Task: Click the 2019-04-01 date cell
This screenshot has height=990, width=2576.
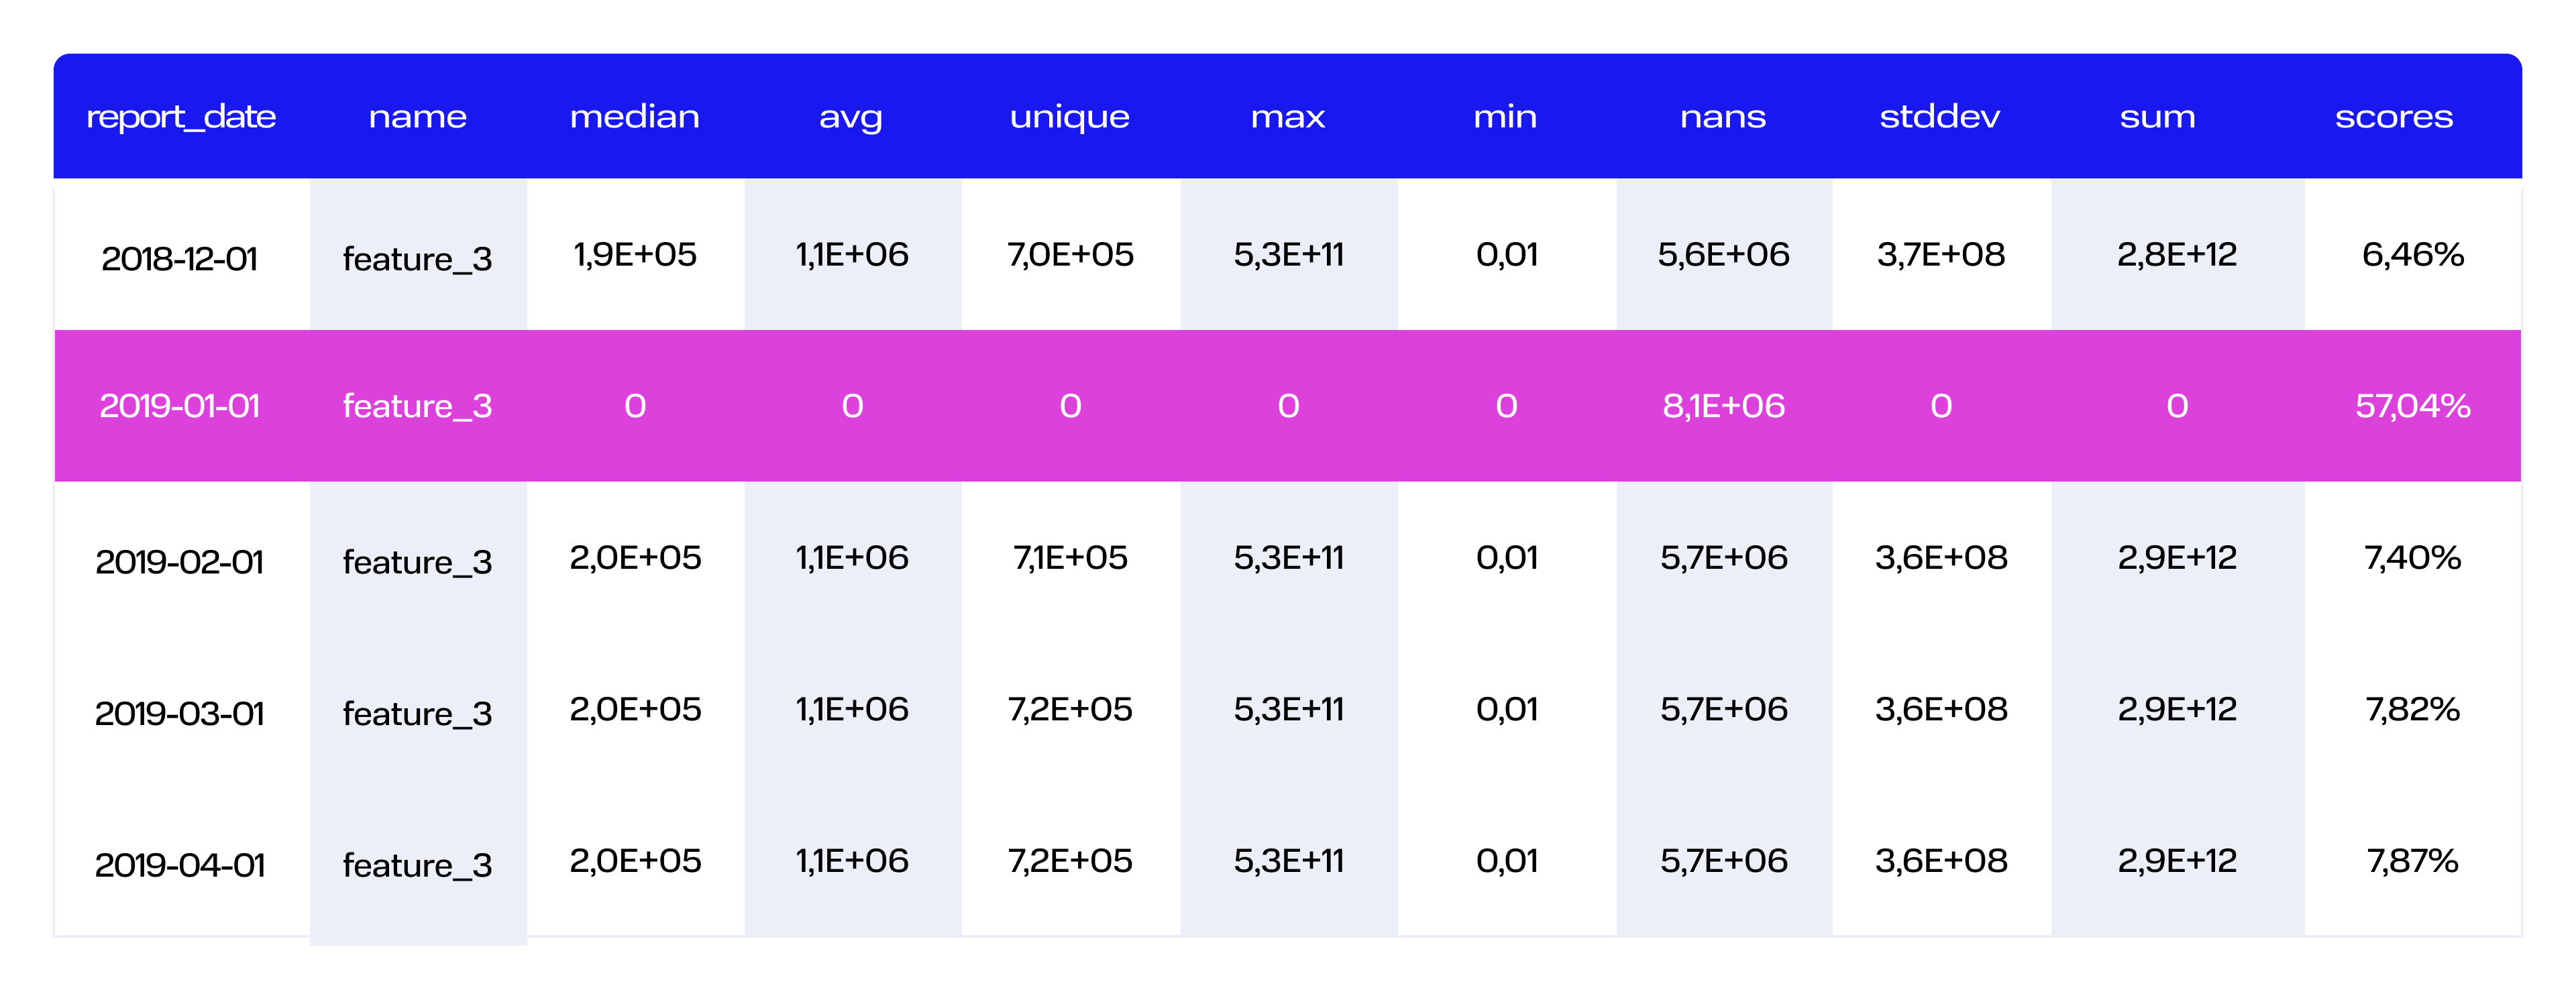Action: 180,865
